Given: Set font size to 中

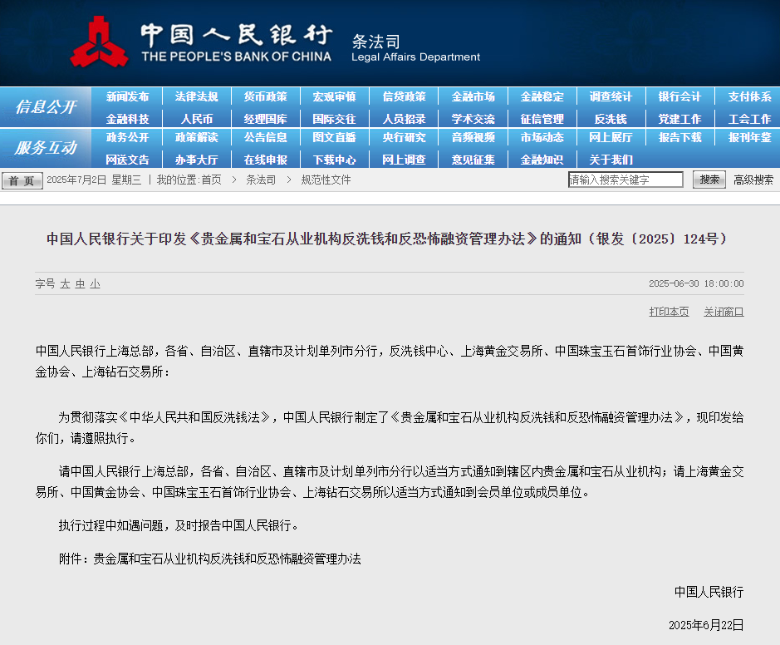Looking at the screenshot, I should pos(80,283).
